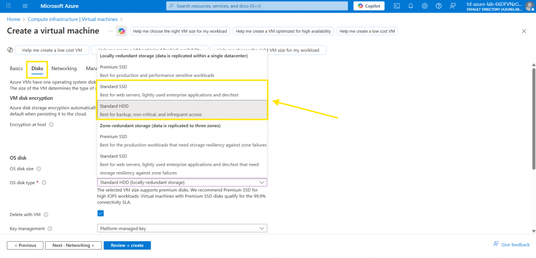Switch to the Networking tab
This screenshot has height=258, width=536.
[x=64, y=69]
